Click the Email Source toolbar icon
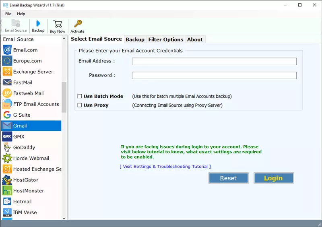 [x=16, y=23]
